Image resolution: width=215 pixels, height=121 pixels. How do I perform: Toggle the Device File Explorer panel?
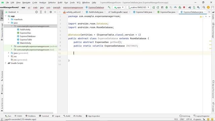(213, 89)
